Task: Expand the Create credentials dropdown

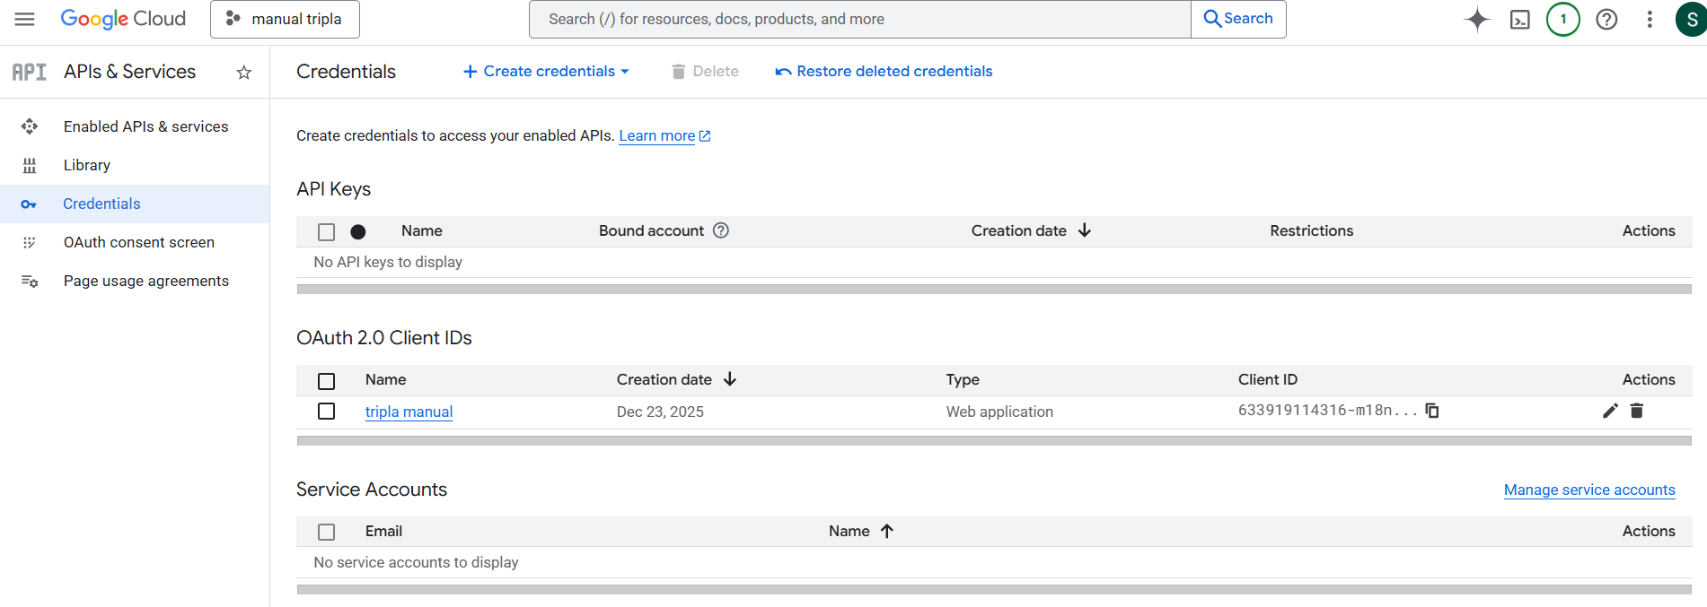Action: click(546, 72)
